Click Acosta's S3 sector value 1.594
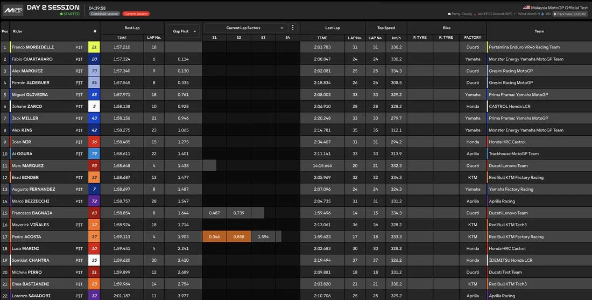Viewport: 592px width, 300px height. pos(263,236)
